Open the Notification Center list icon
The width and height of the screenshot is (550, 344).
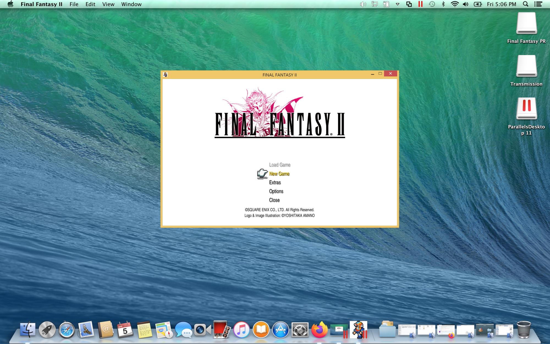(538, 4)
